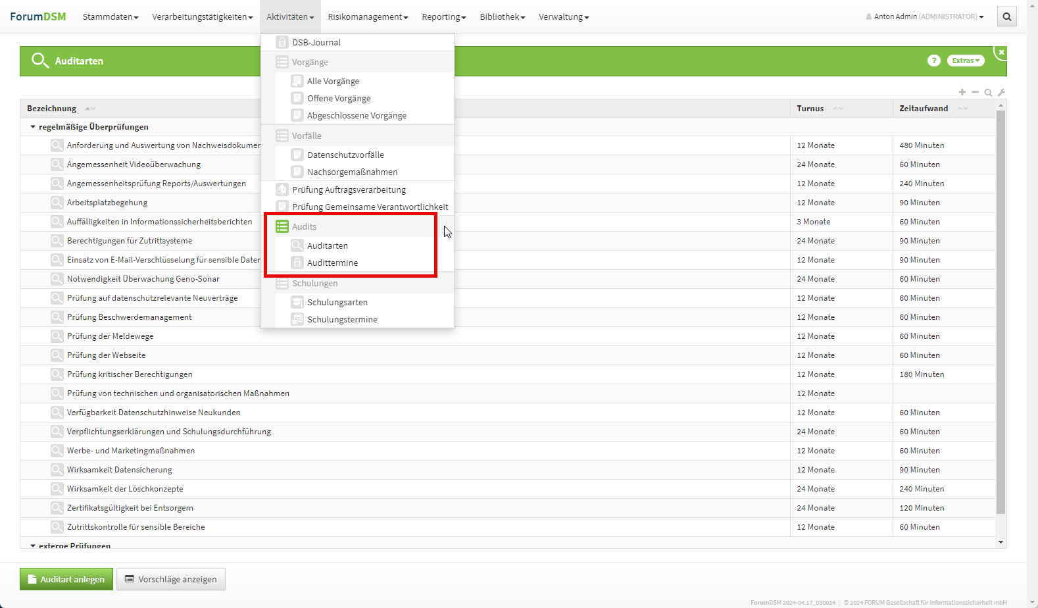
Task: Click the help question mark icon
Action: point(933,61)
